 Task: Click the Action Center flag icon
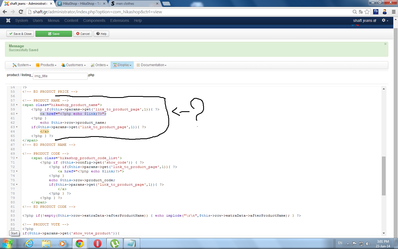pos(354,244)
